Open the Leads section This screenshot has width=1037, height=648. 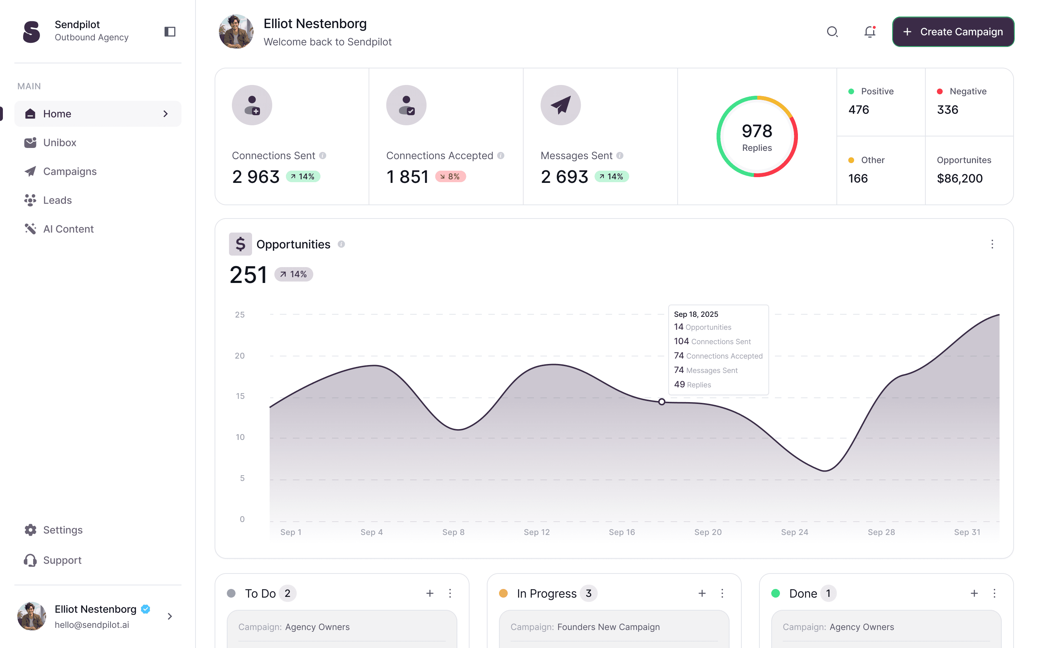pos(57,200)
